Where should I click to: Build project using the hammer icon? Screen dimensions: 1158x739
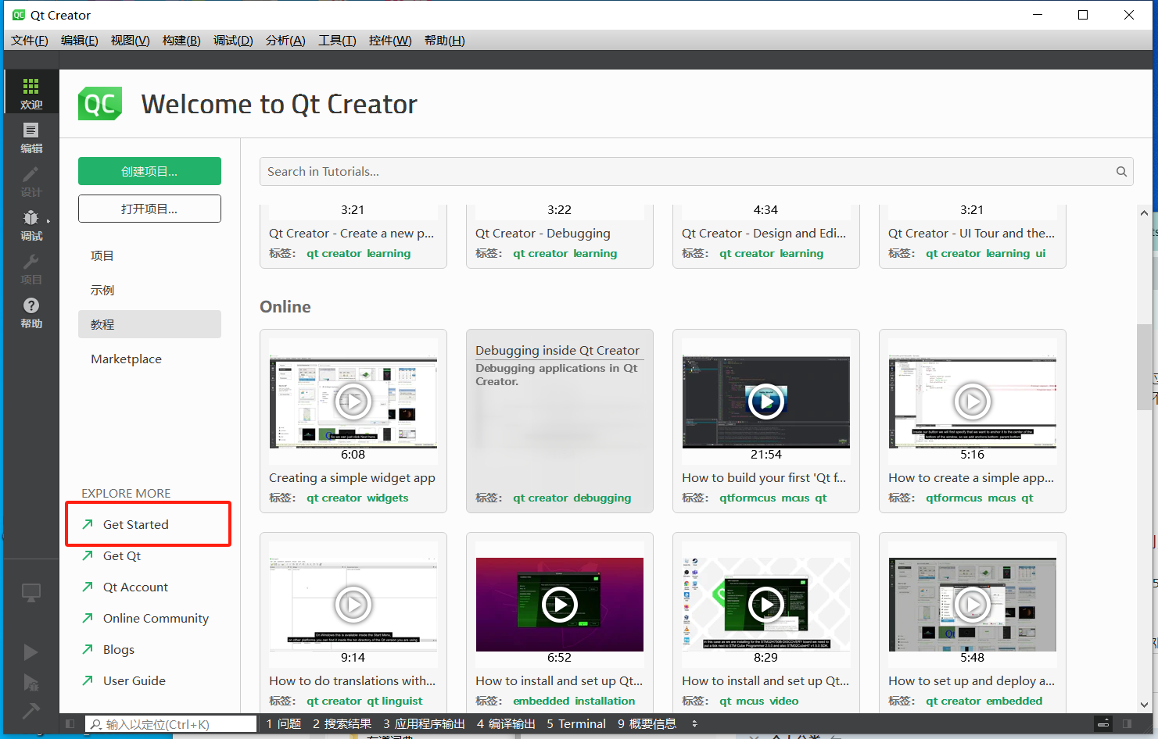[x=31, y=711]
